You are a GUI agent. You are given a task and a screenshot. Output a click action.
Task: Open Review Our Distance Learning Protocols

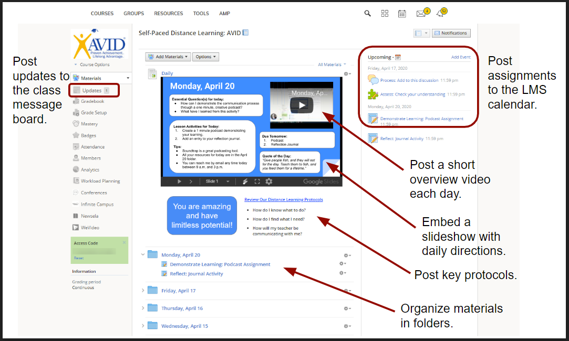coord(283,199)
